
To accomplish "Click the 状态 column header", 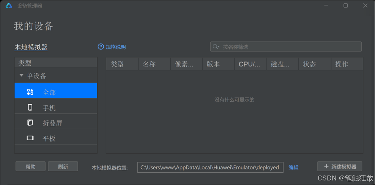I will (315, 64).
